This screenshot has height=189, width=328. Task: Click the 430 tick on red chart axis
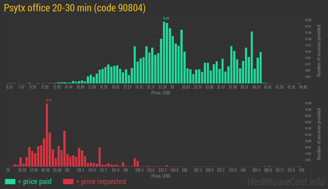[301, 170]
